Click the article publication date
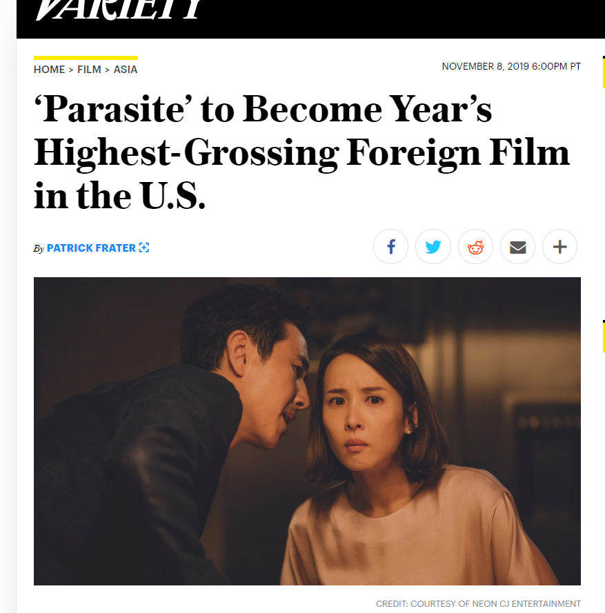The height and width of the screenshot is (613, 605). 511,66
